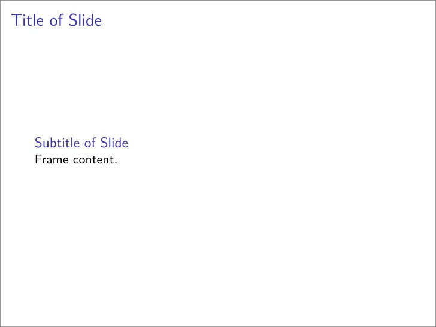Viewport: 436px width, 327px height.
Task: Click the word "Slide" in the top heading
Action: point(86,20)
